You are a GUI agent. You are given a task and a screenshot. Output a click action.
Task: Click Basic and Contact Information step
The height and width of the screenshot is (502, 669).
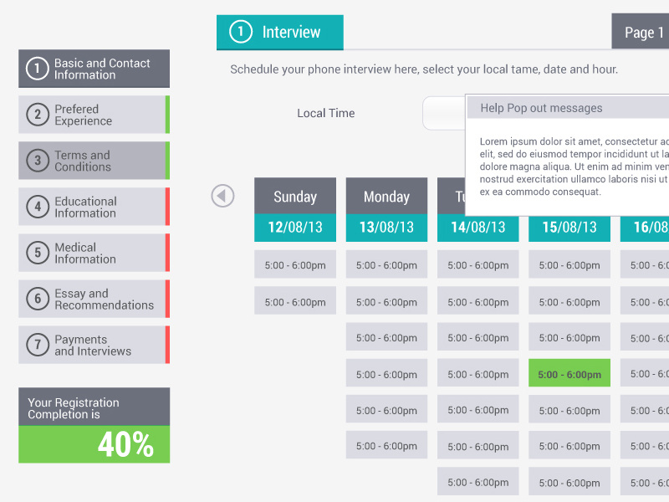(94, 69)
